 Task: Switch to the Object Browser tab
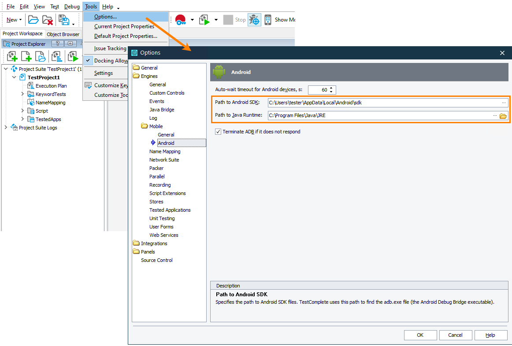63,34
